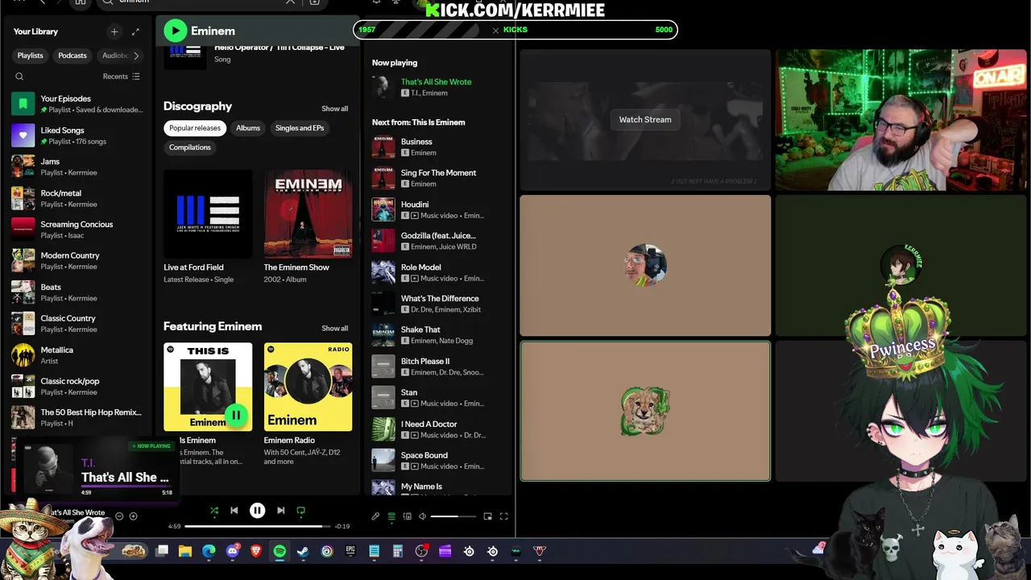Create a new playlist with the plus icon in Your Library

(x=114, y=31)
